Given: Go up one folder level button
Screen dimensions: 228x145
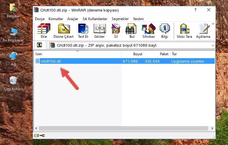Looking at the screenshot, I should [39, 45].
